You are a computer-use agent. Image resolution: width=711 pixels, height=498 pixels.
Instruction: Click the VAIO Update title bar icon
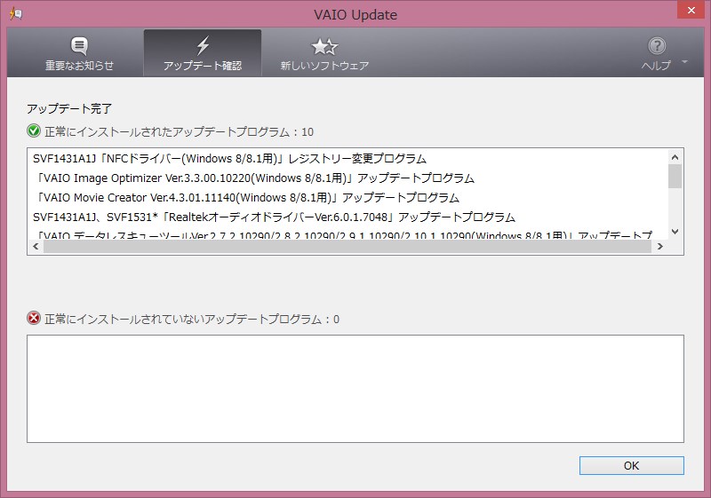(15, 14)
